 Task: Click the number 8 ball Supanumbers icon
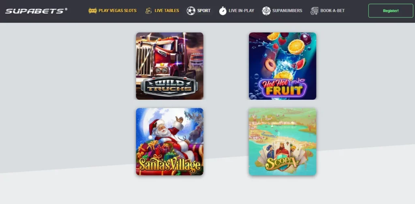coord(266,11)
